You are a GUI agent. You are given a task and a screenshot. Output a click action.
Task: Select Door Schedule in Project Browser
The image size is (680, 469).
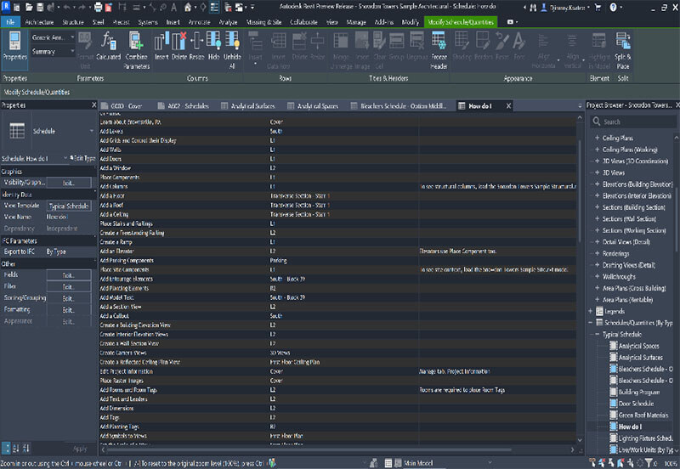tap(637, 404)
